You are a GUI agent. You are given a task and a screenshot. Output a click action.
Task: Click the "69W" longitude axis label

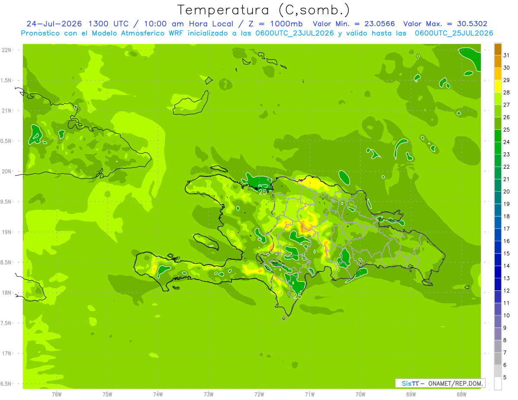[x=411, y=394]
